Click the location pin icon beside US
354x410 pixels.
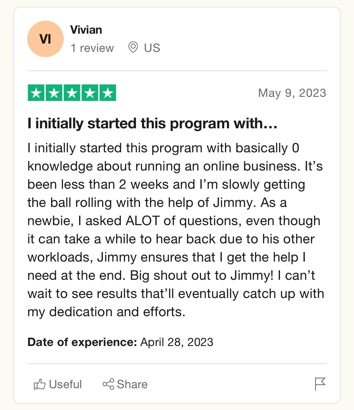[133, 47]
